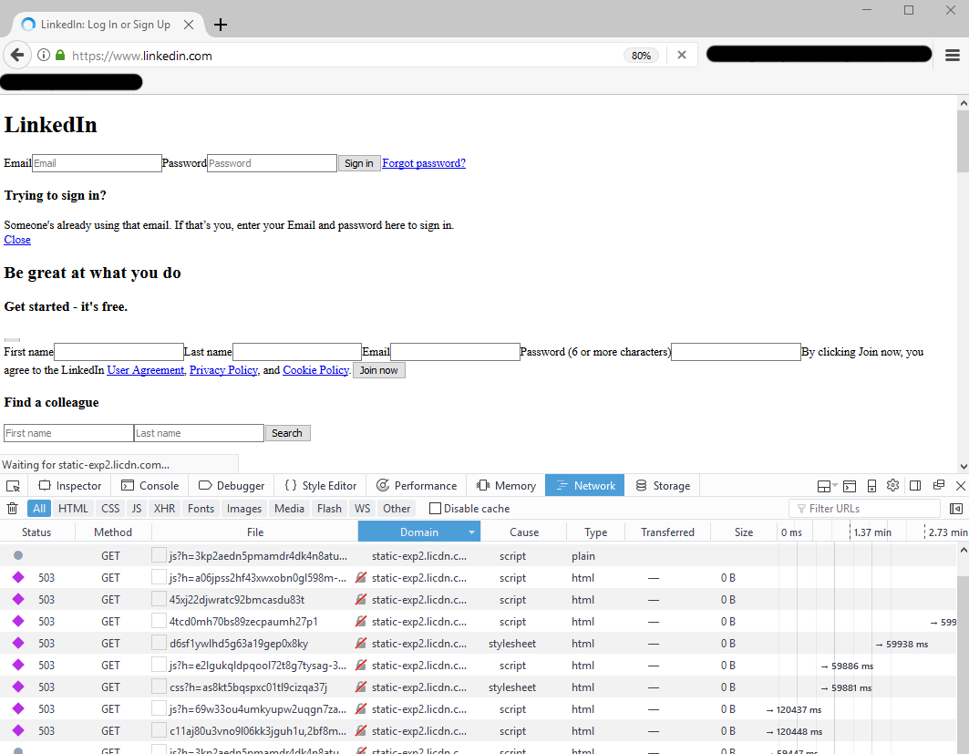This screenshot has width=969, height=754.
Task: Filter requests by CSS
Action: [x=110, y=509]
